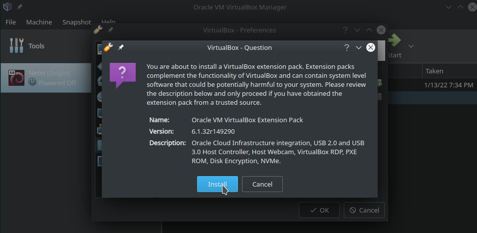Close the Preferences window
Screen dimensions: 477x233
click(381, 30)
